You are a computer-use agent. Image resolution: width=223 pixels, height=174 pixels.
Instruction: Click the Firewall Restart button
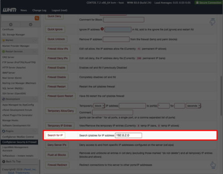[57, 87]
